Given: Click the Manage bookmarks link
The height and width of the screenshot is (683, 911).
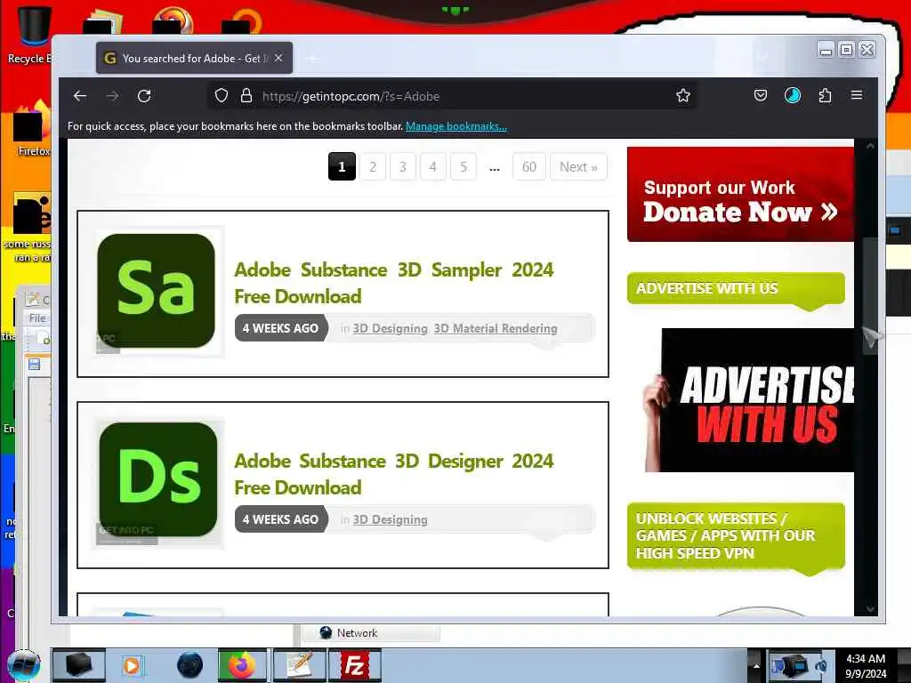Looking at the screenshot, I should [456, 126].
